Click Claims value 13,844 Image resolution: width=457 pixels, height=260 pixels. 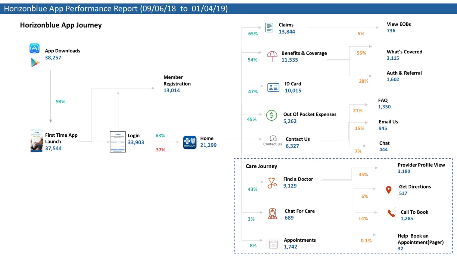point(287,32)
